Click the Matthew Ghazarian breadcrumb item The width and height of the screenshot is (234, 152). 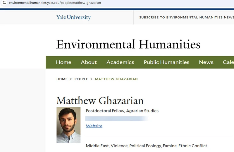point(116,79)
